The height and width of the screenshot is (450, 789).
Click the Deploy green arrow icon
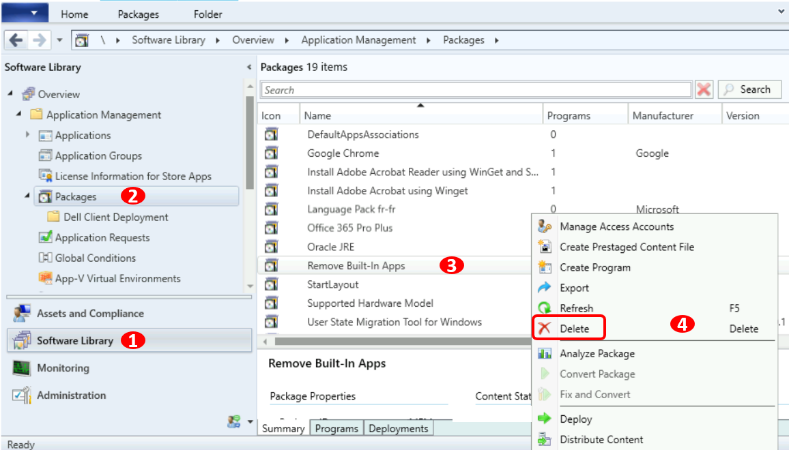(x=544, y=419)
